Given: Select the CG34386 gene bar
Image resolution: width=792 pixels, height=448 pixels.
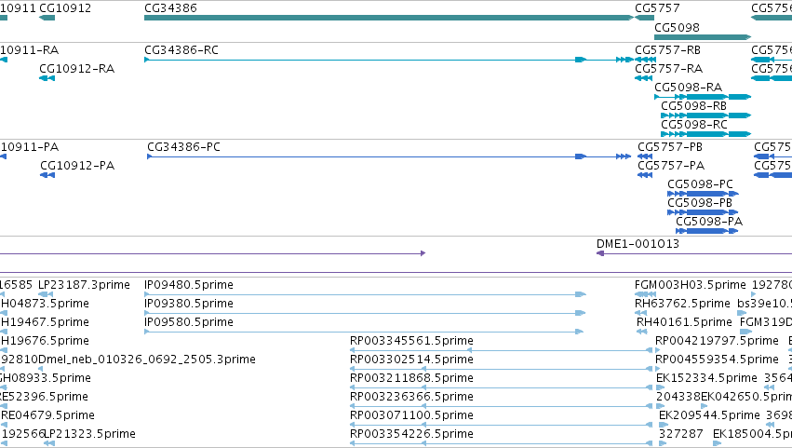Looking at the screenshot, I should point(389,18).
